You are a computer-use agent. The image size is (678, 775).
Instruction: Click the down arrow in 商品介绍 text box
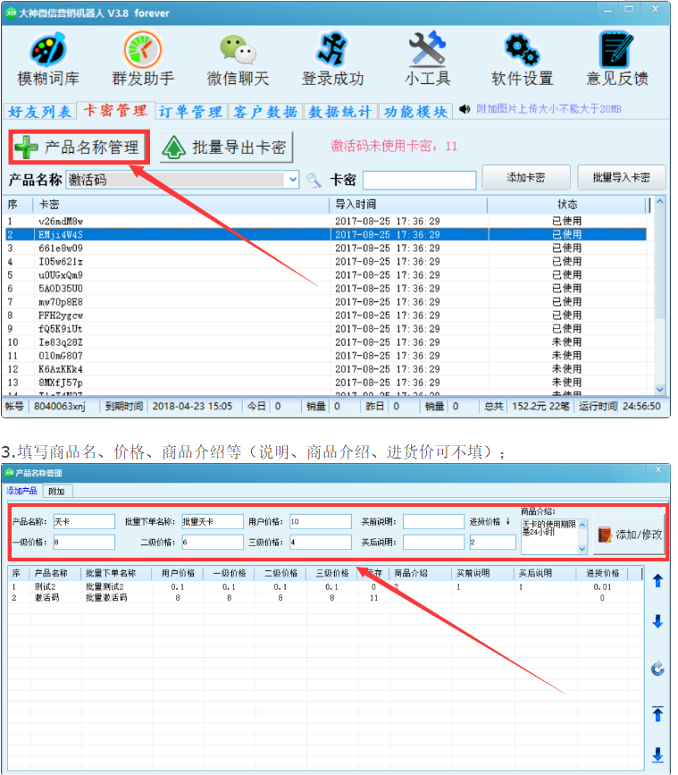(x=582, y=548)
